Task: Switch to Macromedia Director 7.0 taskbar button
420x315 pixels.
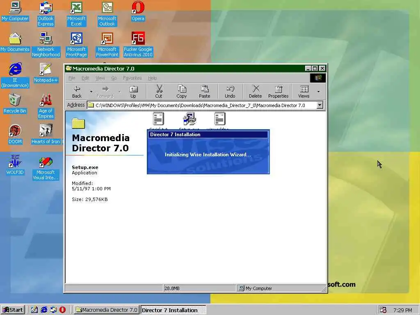Action: (x=107, y=310)
